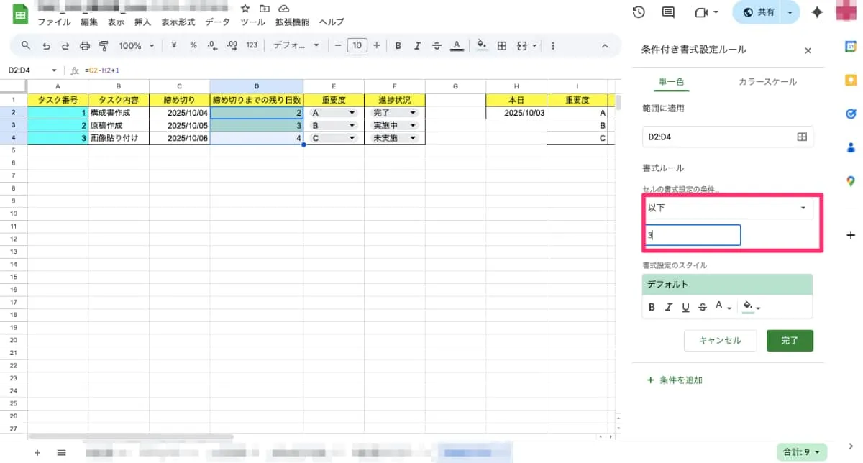Open the comments panel icon
Viewport: 863px width, 463px height.
point(667,12)
